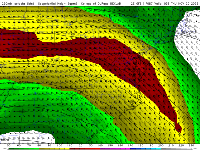Click the 160 value on color scale
Screen dimensions: 200x150
click(120, 145)
